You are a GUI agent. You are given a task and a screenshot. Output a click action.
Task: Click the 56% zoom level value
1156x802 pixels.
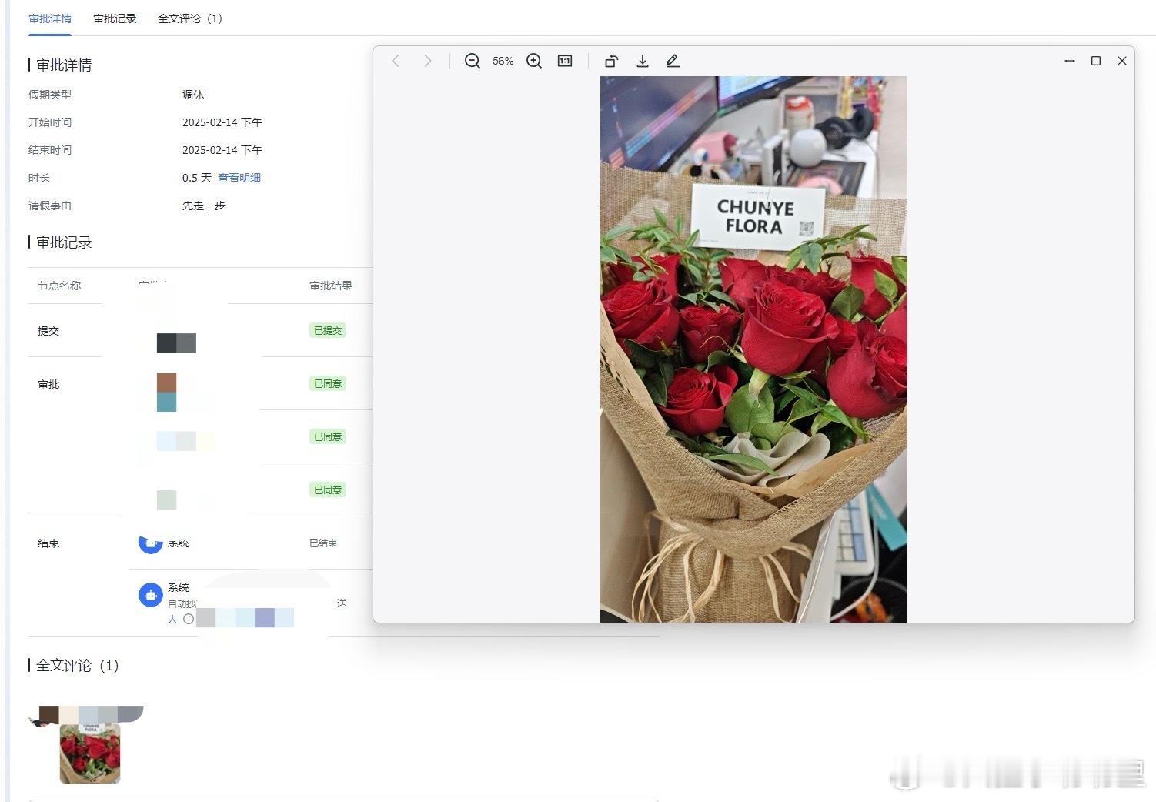(503, 61)
